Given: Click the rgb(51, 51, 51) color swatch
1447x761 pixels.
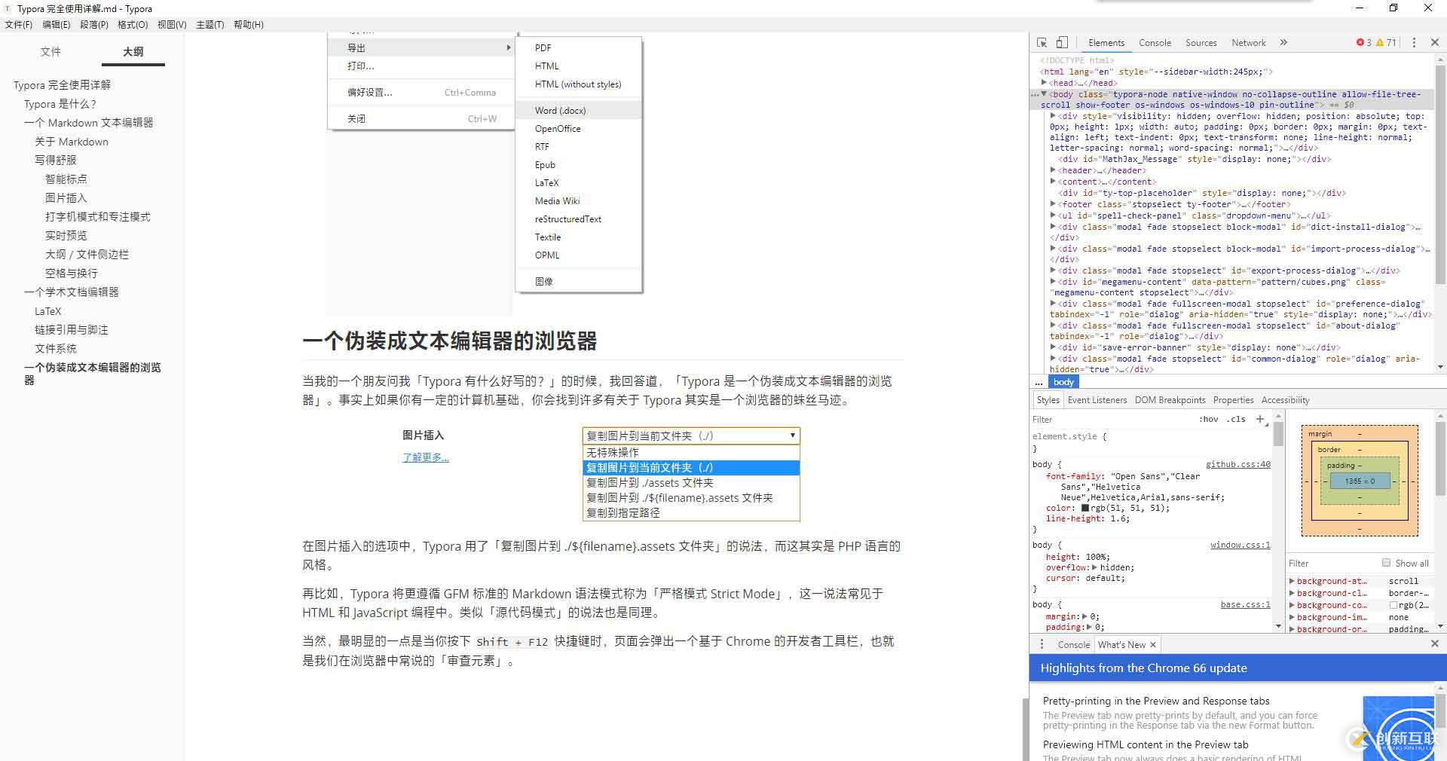Looking at the screenshot, I should point(1085,508).
